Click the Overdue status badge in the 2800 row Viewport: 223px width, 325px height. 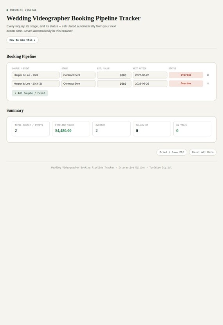click(186, 75)
